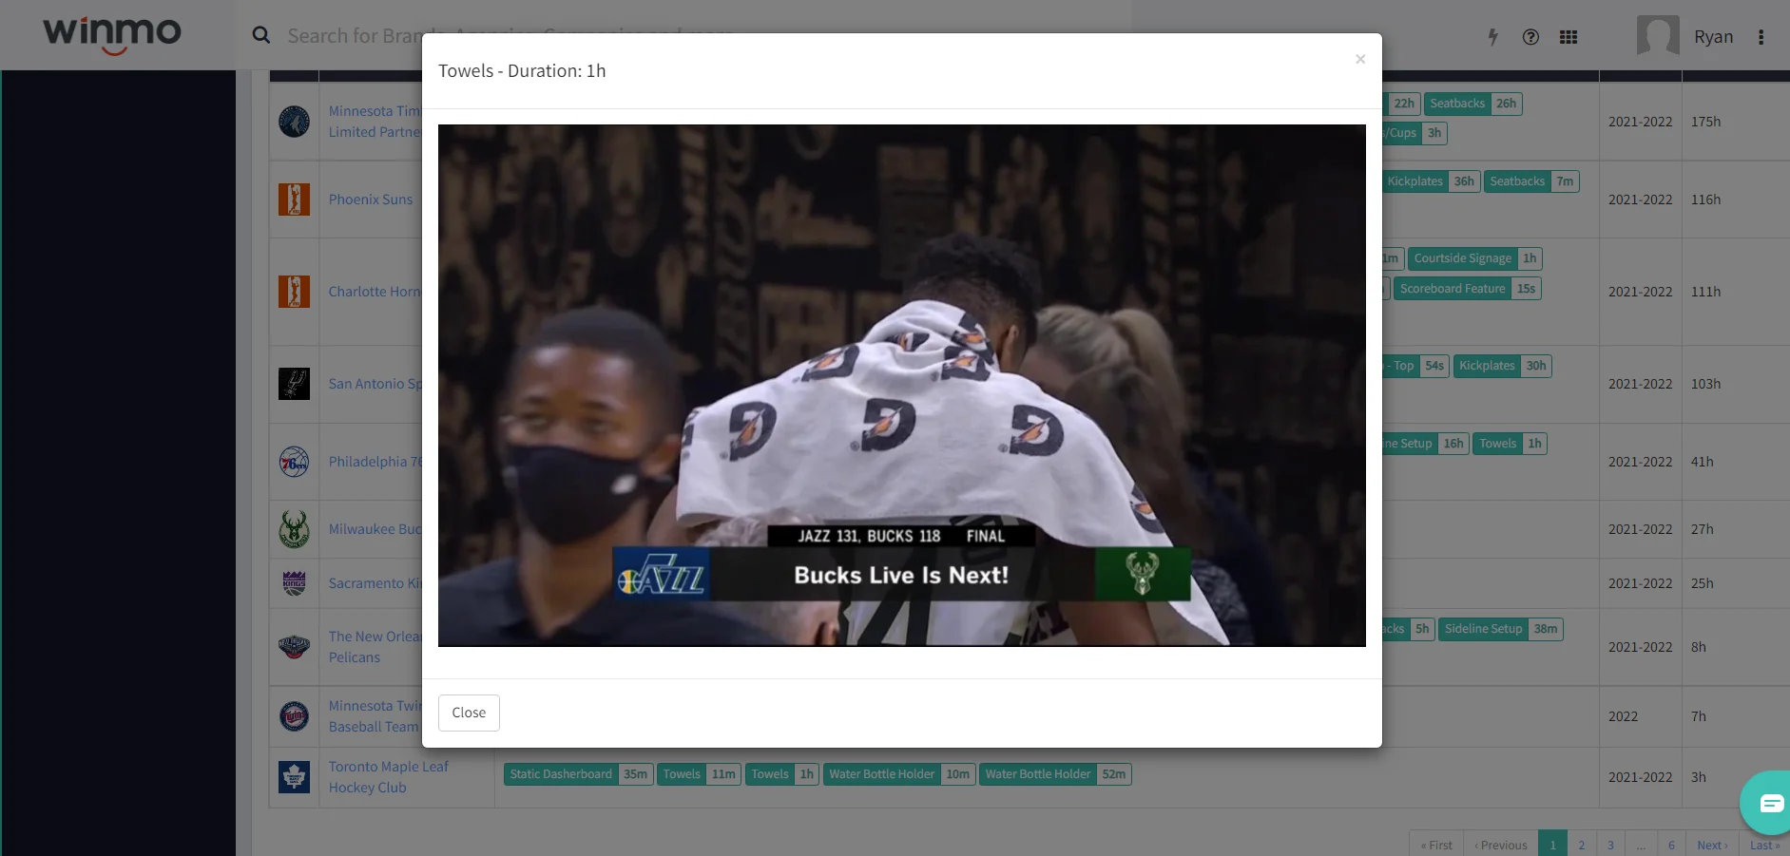Click the Toronto Maple Leafs logo
Viewport: 1790px width, 856px height.
click(x=294, y=777)
